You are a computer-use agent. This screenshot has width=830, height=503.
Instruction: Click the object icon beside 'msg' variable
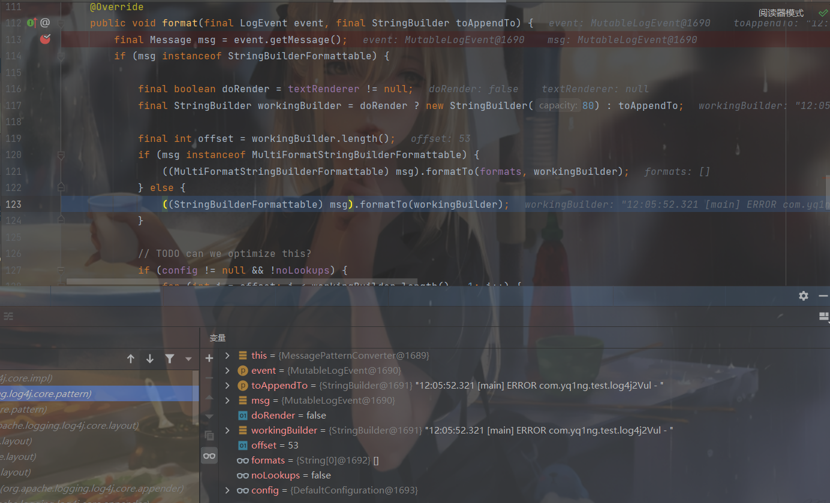click(x=243, y=401)
